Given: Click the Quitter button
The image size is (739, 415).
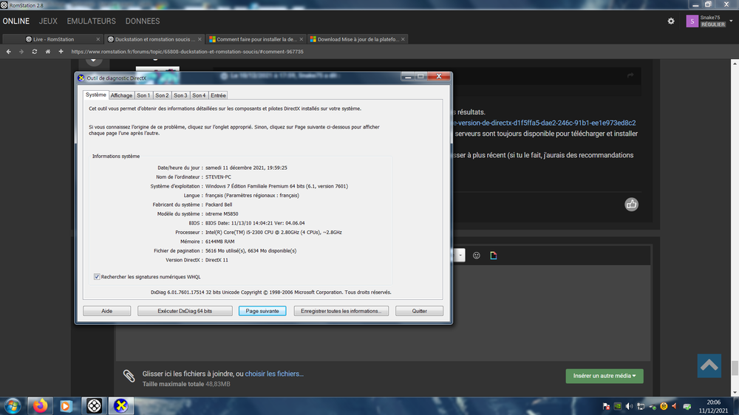Looking at the screenshot, I should pyautogui.click(x=420, y=311).
